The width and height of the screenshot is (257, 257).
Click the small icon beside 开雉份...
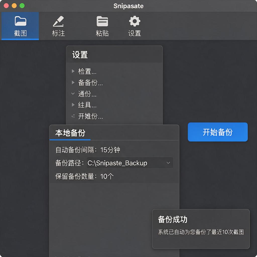point(73,116)
